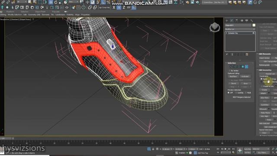The image size is (277, 156).
Task: Click the ViewCube in the viewport
Action: (x=215, y=27)
